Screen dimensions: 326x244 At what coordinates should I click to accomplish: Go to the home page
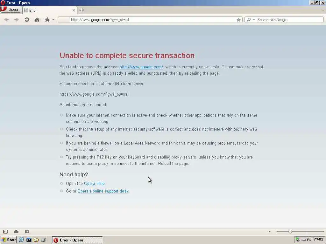click(37, 20)
